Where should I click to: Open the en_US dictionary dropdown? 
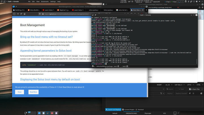pos(169,85)
